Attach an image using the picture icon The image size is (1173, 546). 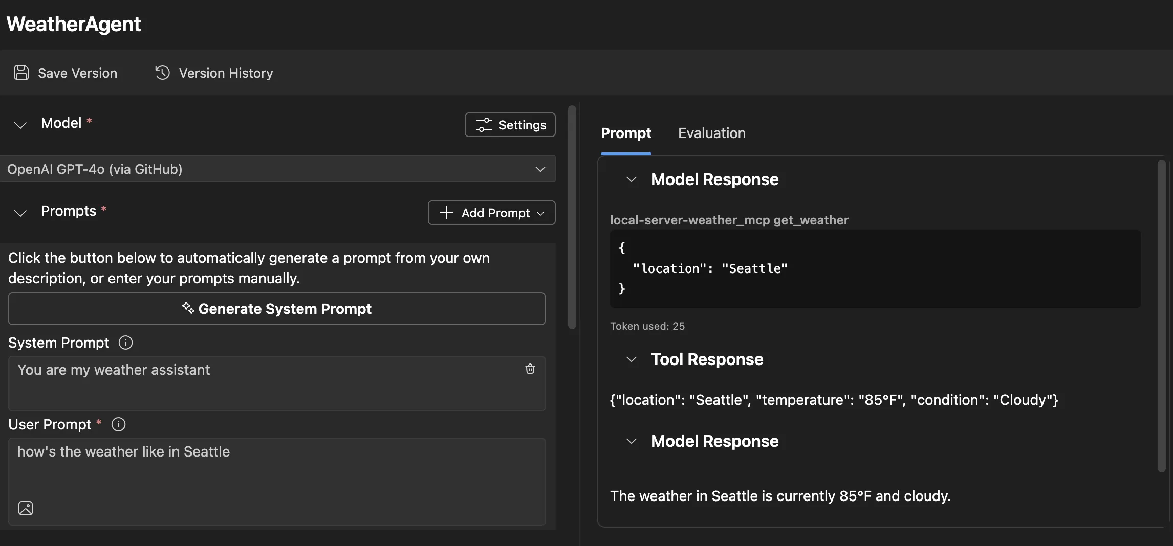tap(26, 508)
